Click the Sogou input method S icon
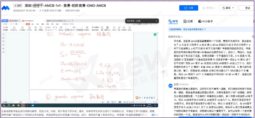255x118 pixels. pyautogui.click(x=137, y=98)
